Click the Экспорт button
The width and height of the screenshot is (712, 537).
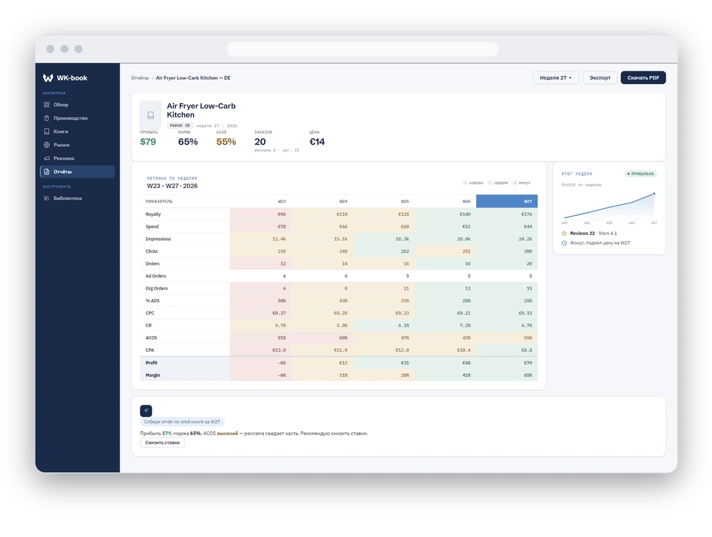click(600, 78)
